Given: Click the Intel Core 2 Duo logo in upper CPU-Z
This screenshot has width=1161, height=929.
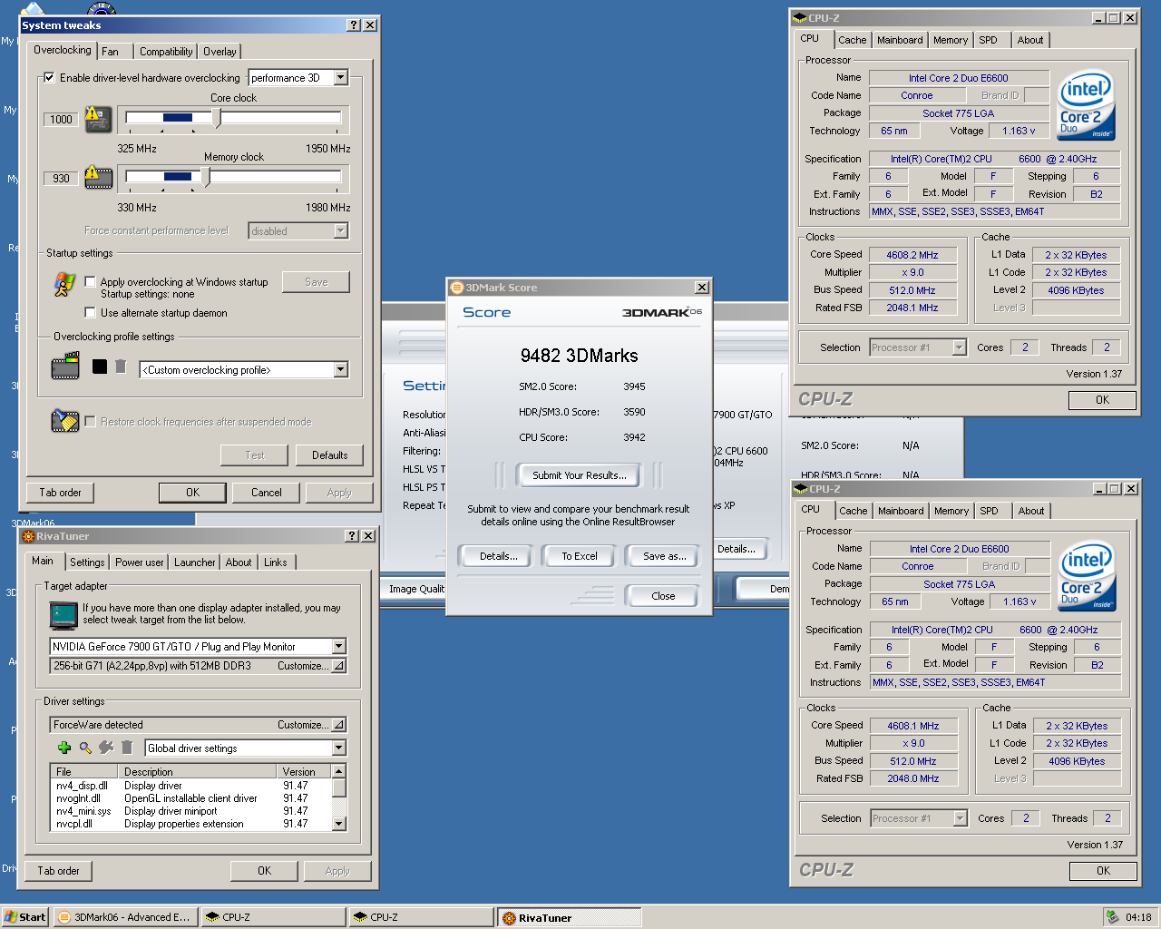Looking at the screenshot, I should point(1087,106).
